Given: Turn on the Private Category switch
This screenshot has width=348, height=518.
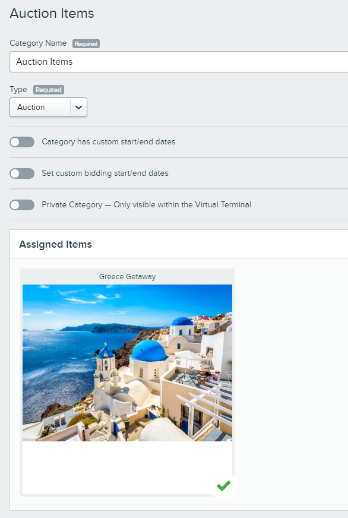Looking at the screenshot, I should coord(22,205).
